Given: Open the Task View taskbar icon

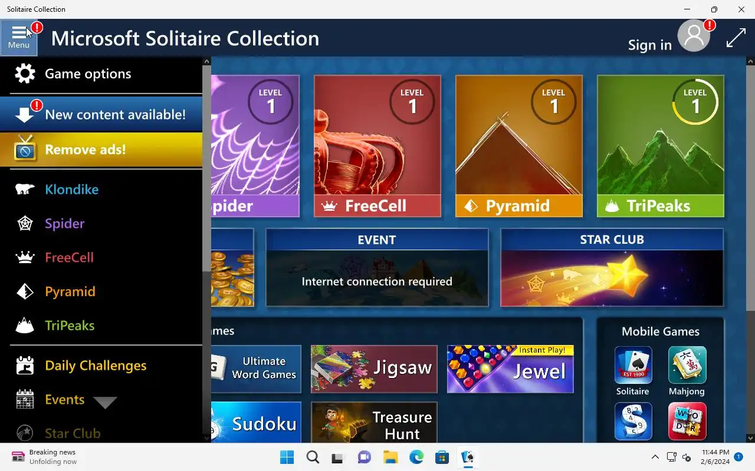Looking at the screenshot, I should (339, 457).
